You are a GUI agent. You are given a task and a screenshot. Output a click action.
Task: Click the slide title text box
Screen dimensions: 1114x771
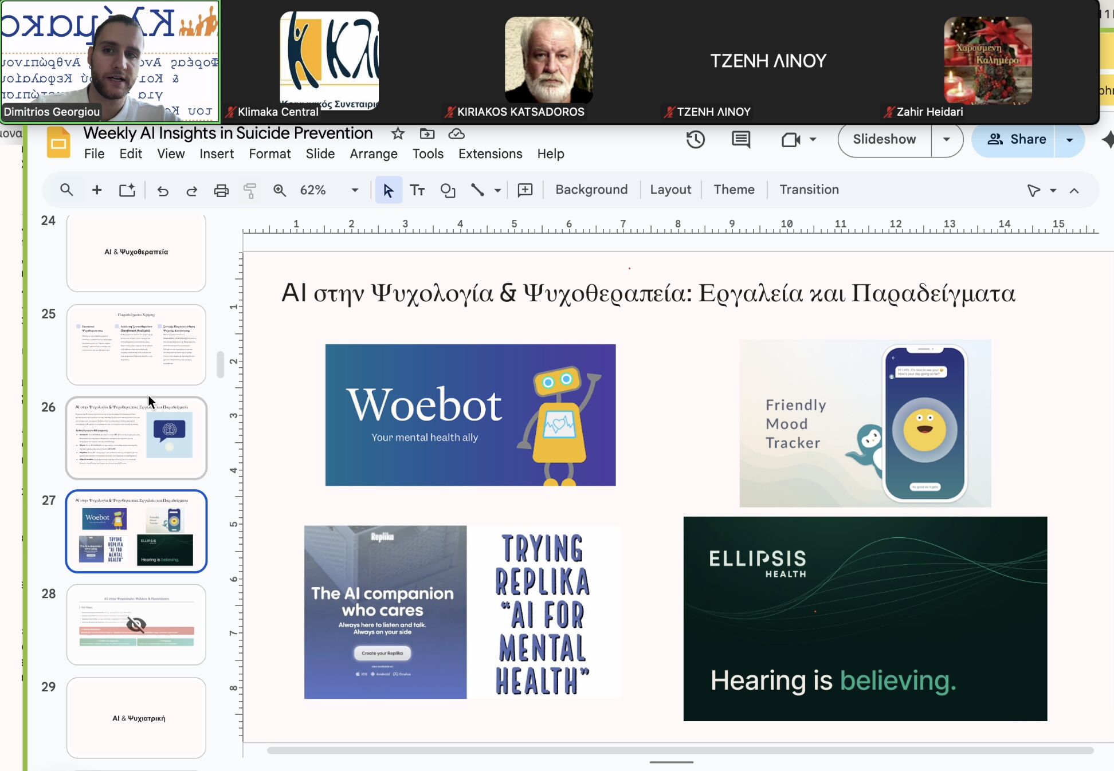click(x=648, y=293)
